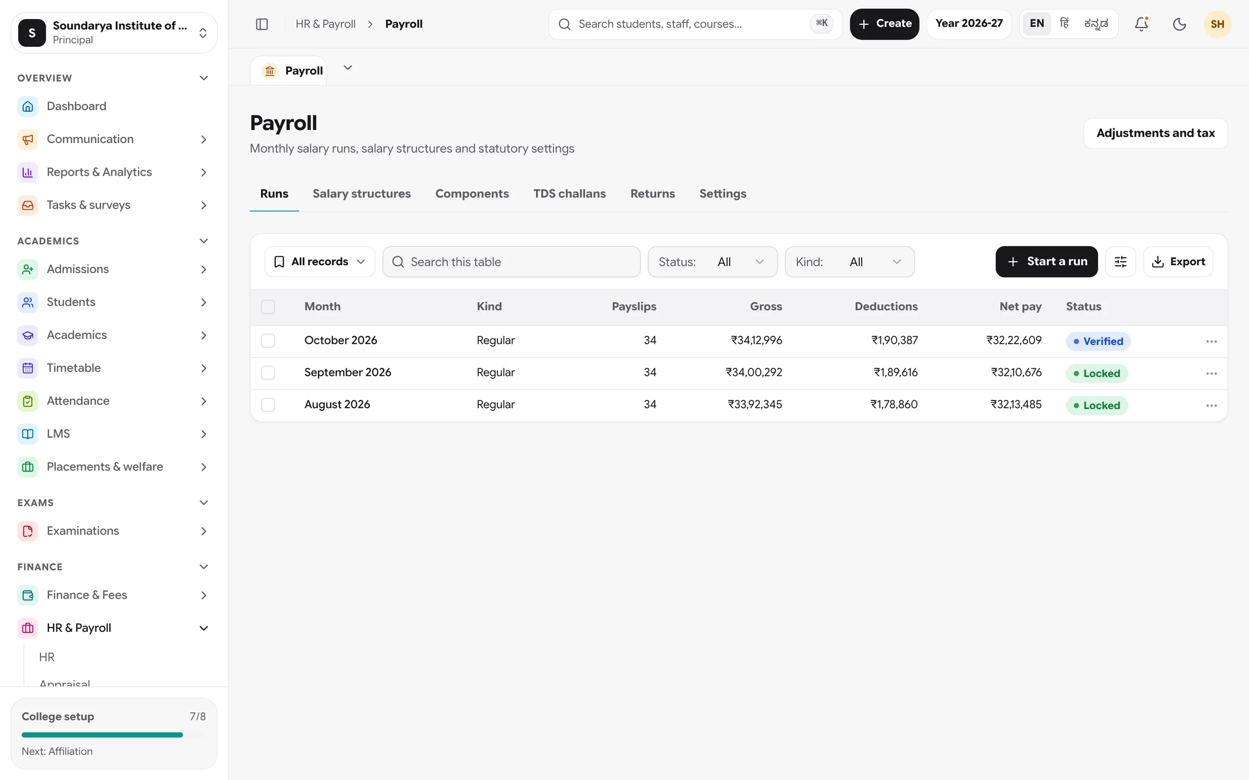Click the Create button
The width and height of the screenshot is (1249, 780).
(884, 24)
